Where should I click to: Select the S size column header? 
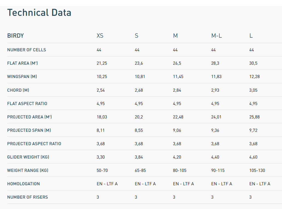click(136, 36)
